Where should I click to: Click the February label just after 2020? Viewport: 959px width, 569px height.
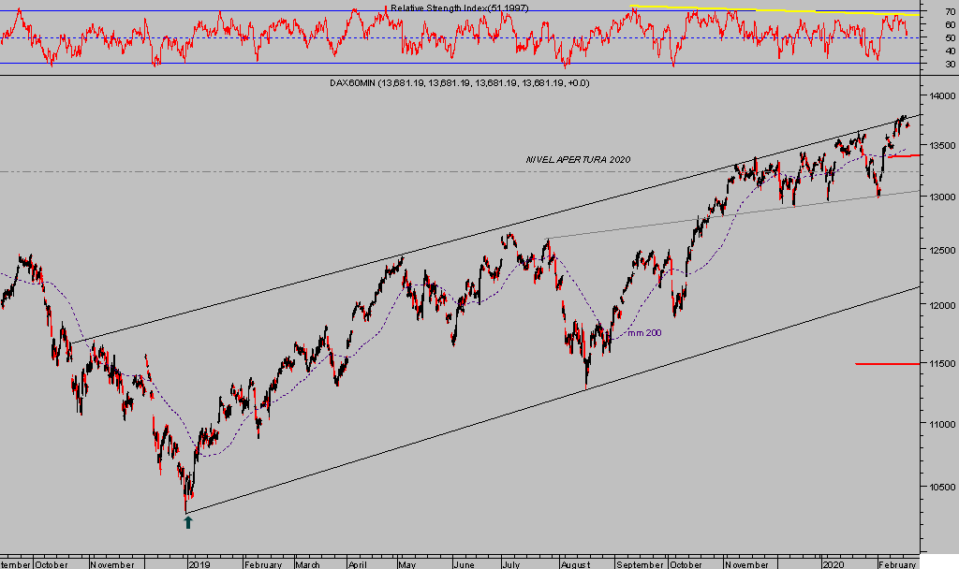(898, 564)
